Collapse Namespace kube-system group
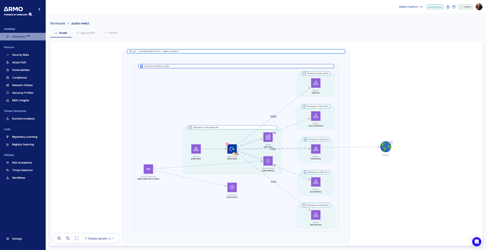 pyautogui.click(x=304, y=73)
